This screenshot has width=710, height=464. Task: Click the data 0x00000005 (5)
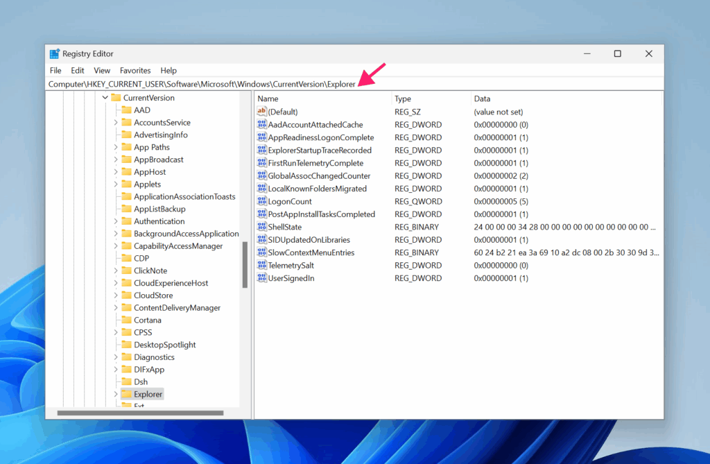point(501,201)
